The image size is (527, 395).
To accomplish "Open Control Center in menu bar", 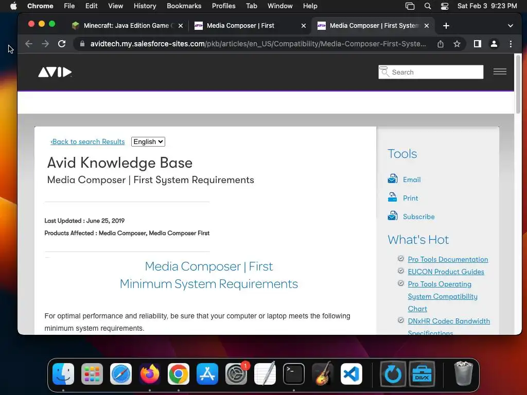I will [x=445, y=6].
